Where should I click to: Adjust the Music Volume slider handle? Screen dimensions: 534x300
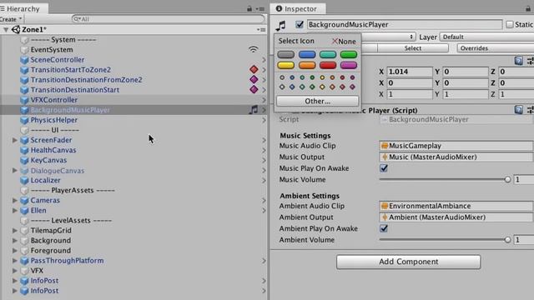click(x=507, y=179)
